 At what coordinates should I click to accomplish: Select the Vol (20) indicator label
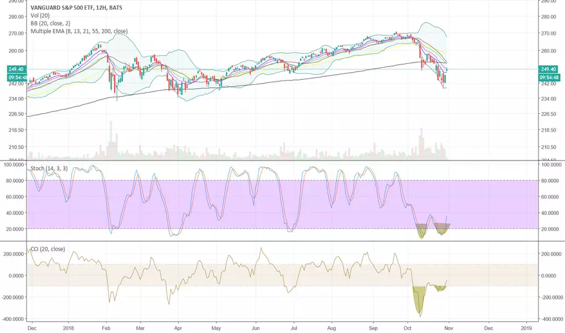coord(40,16)
